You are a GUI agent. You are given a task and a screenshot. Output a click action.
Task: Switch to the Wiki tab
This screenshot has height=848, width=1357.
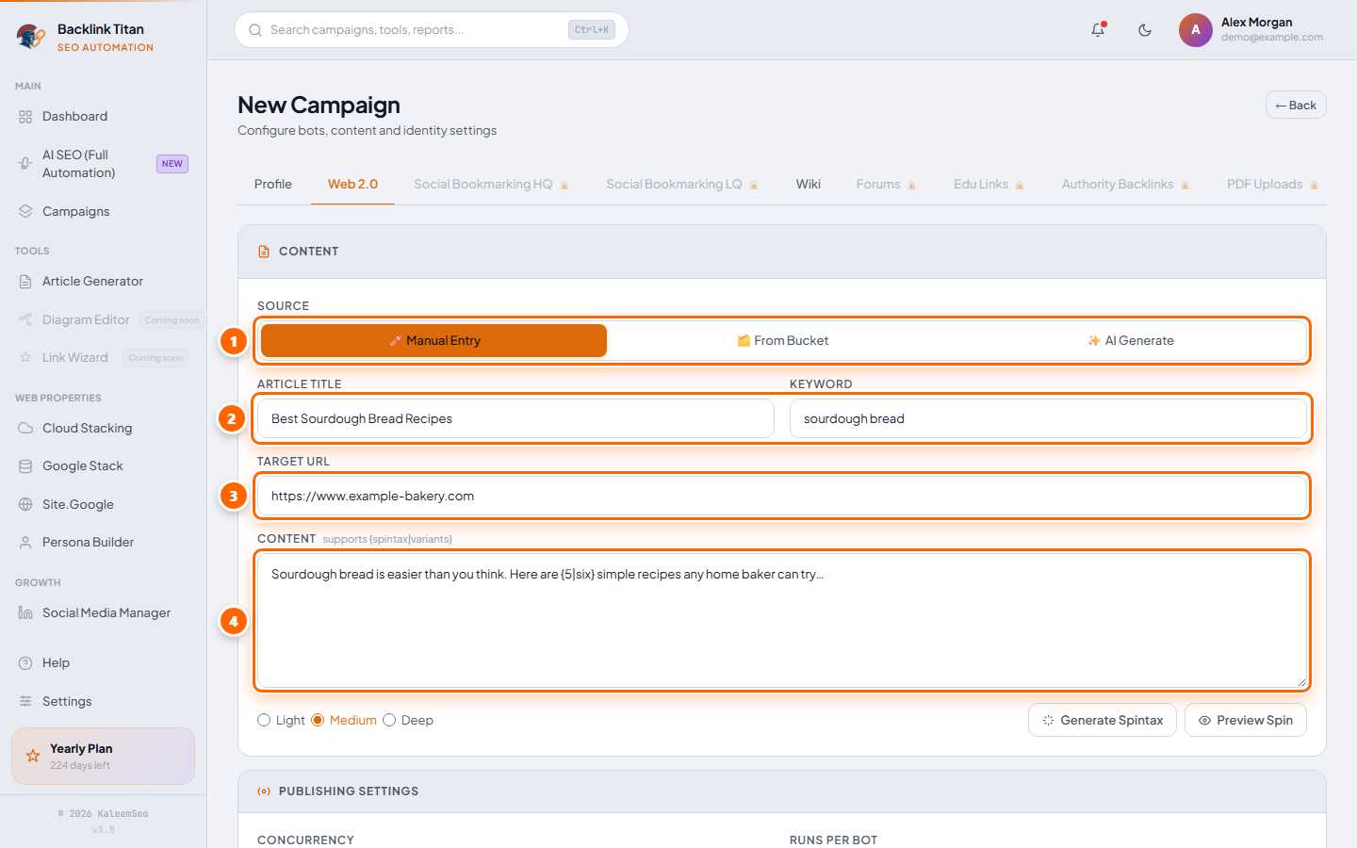tap(809, 184)
